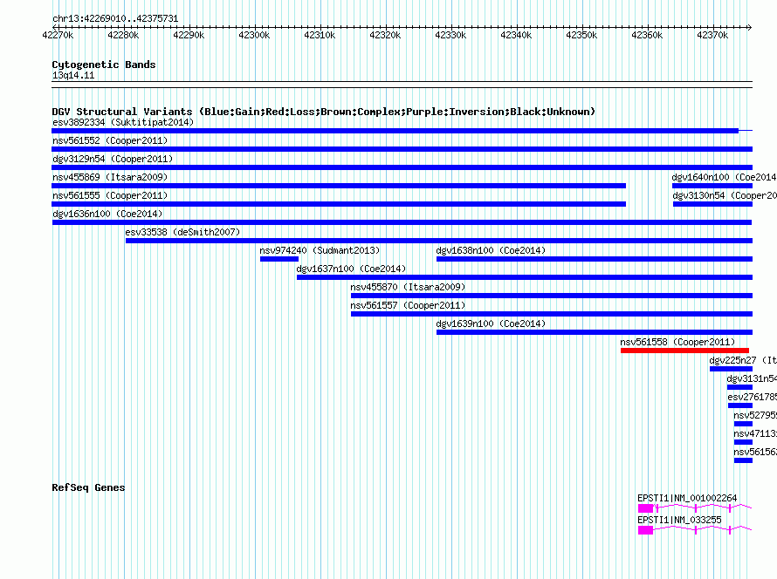Viewport: 777px width, 579px height.
Task: Select nsv455870 (Itsara2009) variant label
Action: (408, 287)
